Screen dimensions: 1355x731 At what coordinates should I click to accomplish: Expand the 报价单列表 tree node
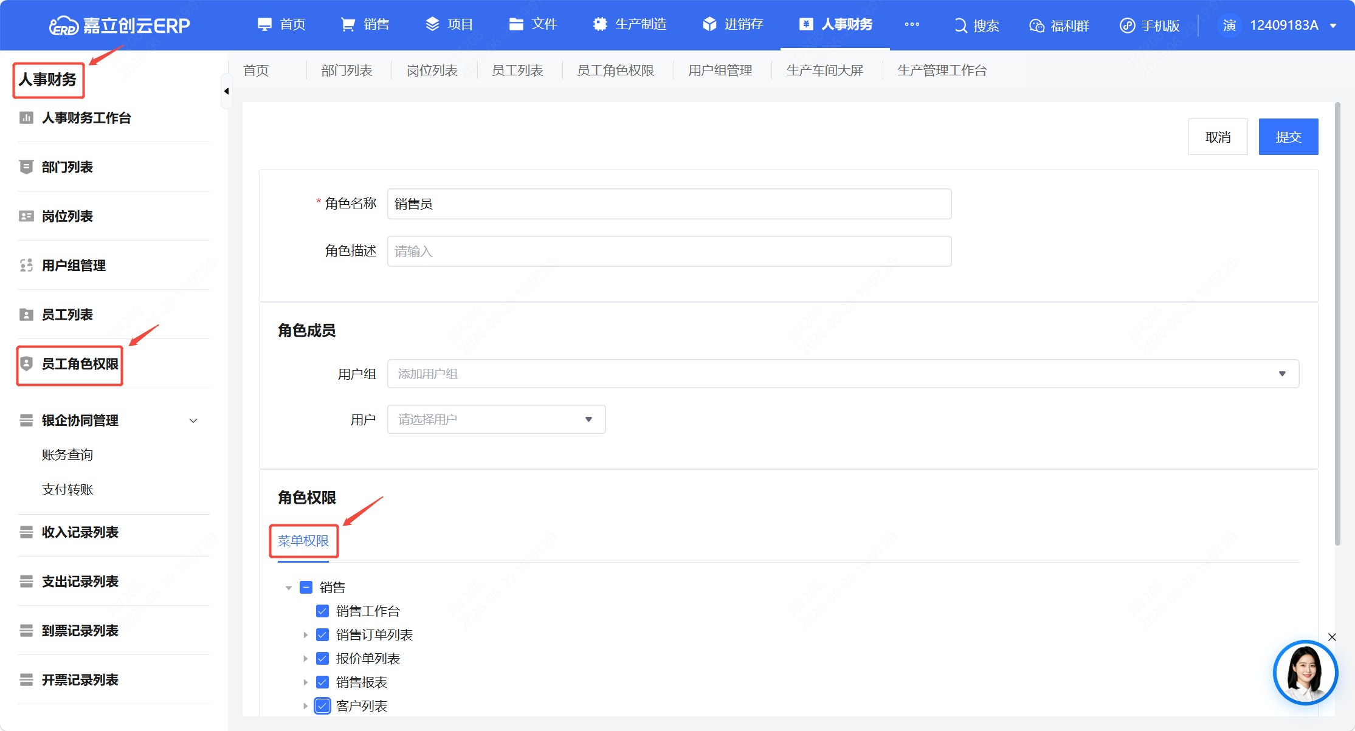pyautogui.click(x=305, y=659)
